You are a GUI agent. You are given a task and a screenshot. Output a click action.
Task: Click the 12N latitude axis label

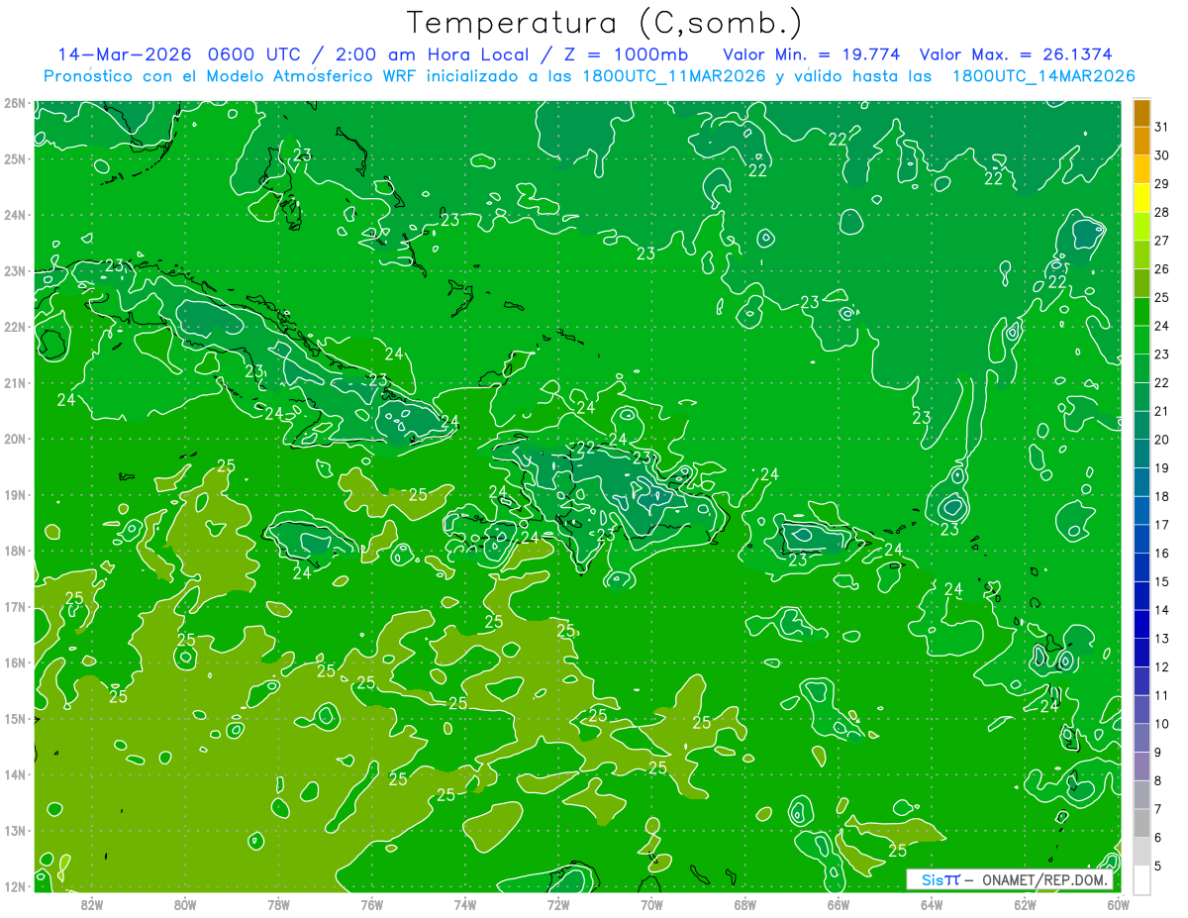(x=14, y=886)
